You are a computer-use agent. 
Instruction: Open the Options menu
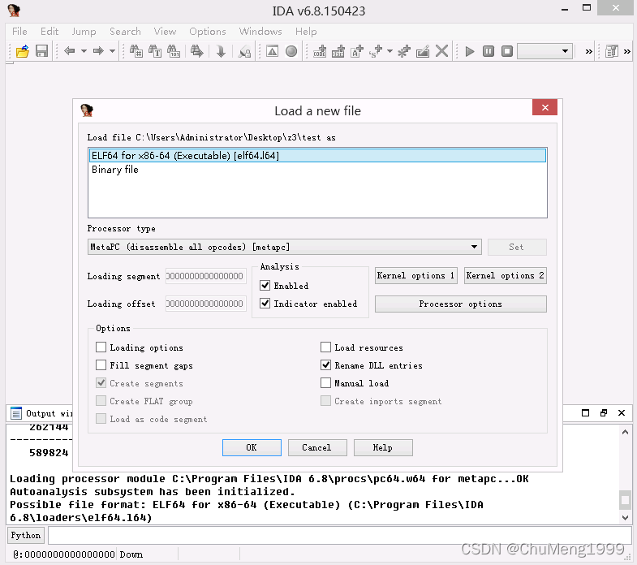coord(208,32)
